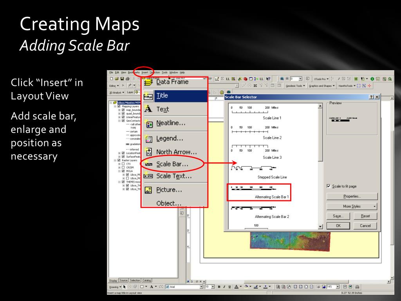
Task: Uncheck the MOLA layer checkbox
Action: pyautogui.click(x=123, y=171)
